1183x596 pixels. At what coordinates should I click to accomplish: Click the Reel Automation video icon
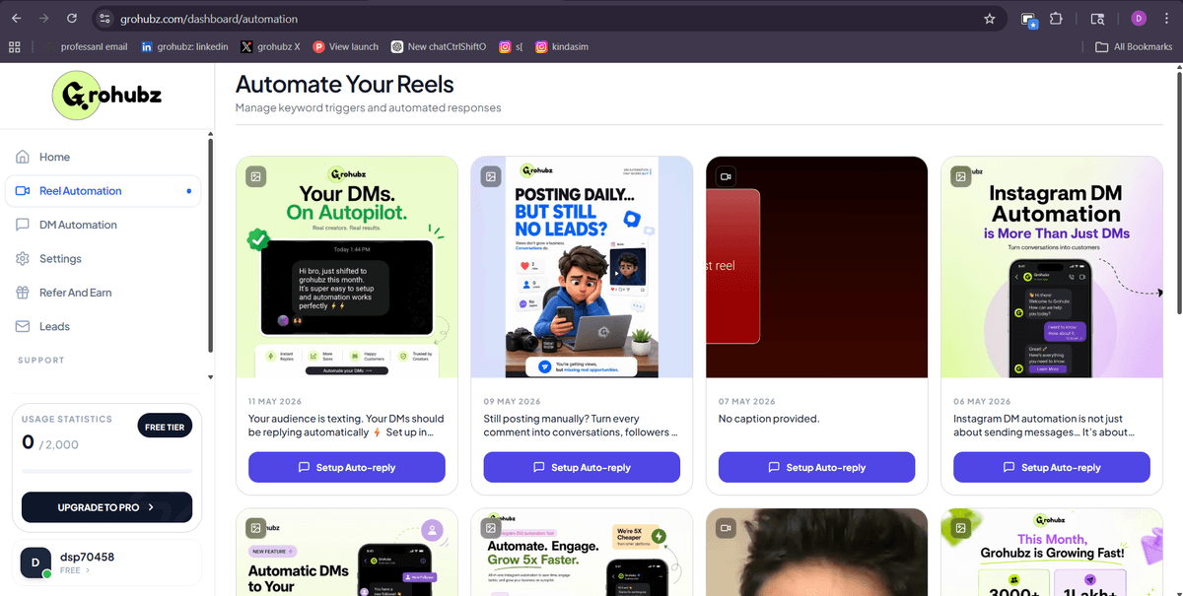click(x=23, y=191)
